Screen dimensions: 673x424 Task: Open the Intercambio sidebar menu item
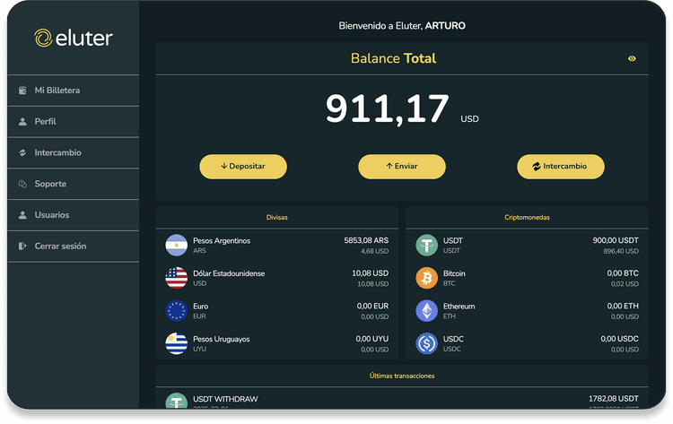57,152
